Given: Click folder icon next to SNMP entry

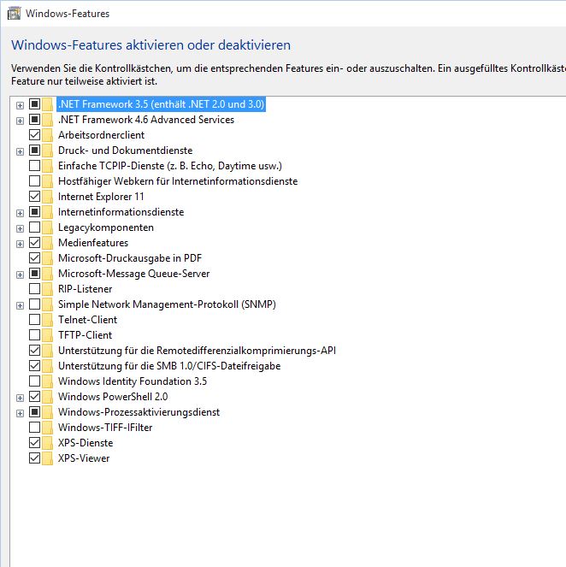Looking at the screenshot, I should pos(47,304).
